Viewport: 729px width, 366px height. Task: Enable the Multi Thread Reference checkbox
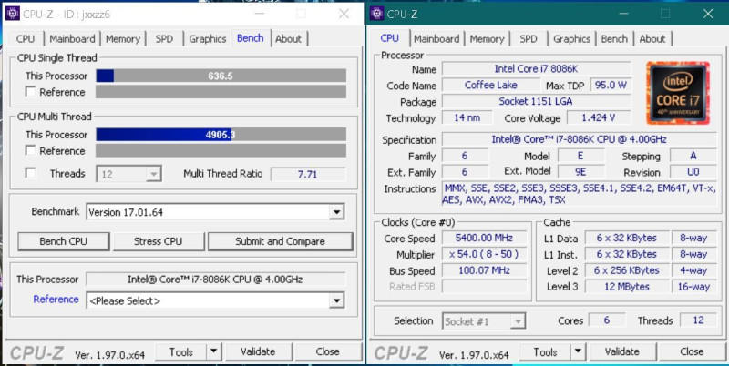(x=30, y=150)
